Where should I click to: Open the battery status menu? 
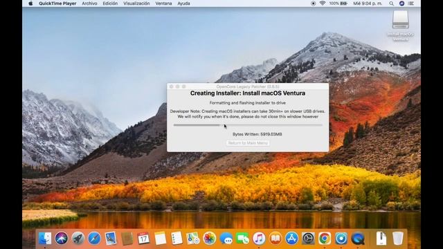338,3
